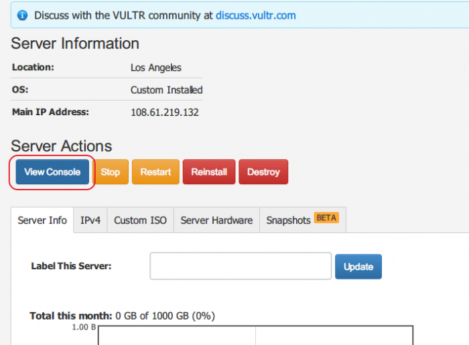469x345 pixels.
Task: Click the red Reinstall button
Action: (x=209, y=172)
